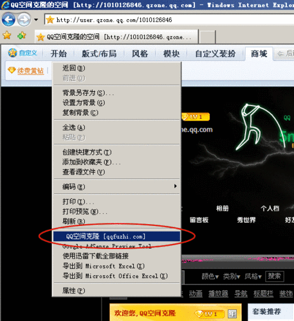The height and width of the screenshot is (321, 294).
Task: Open the recent pages dropdown arrow
Action: pyautogui.click(x=36, y=20)
